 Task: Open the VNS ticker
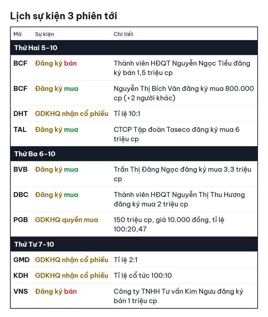(21, 292)
